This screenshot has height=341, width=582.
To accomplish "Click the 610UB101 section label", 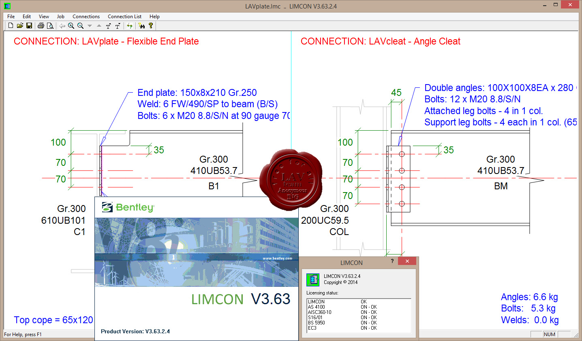I will 63,220.
